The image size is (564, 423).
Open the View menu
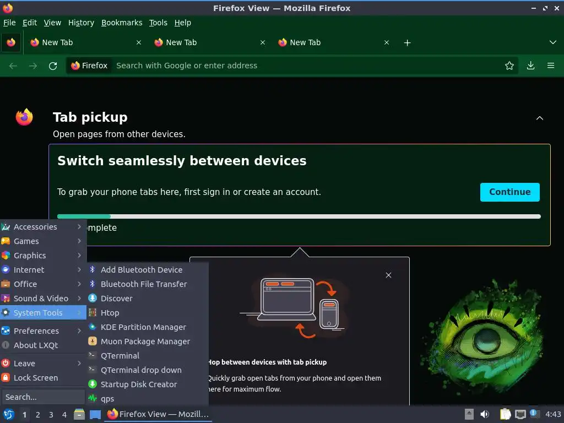52,23
